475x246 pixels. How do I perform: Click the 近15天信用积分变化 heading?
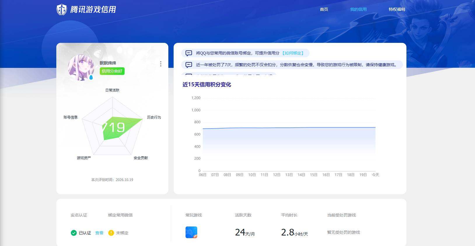[x=207, y=85]
